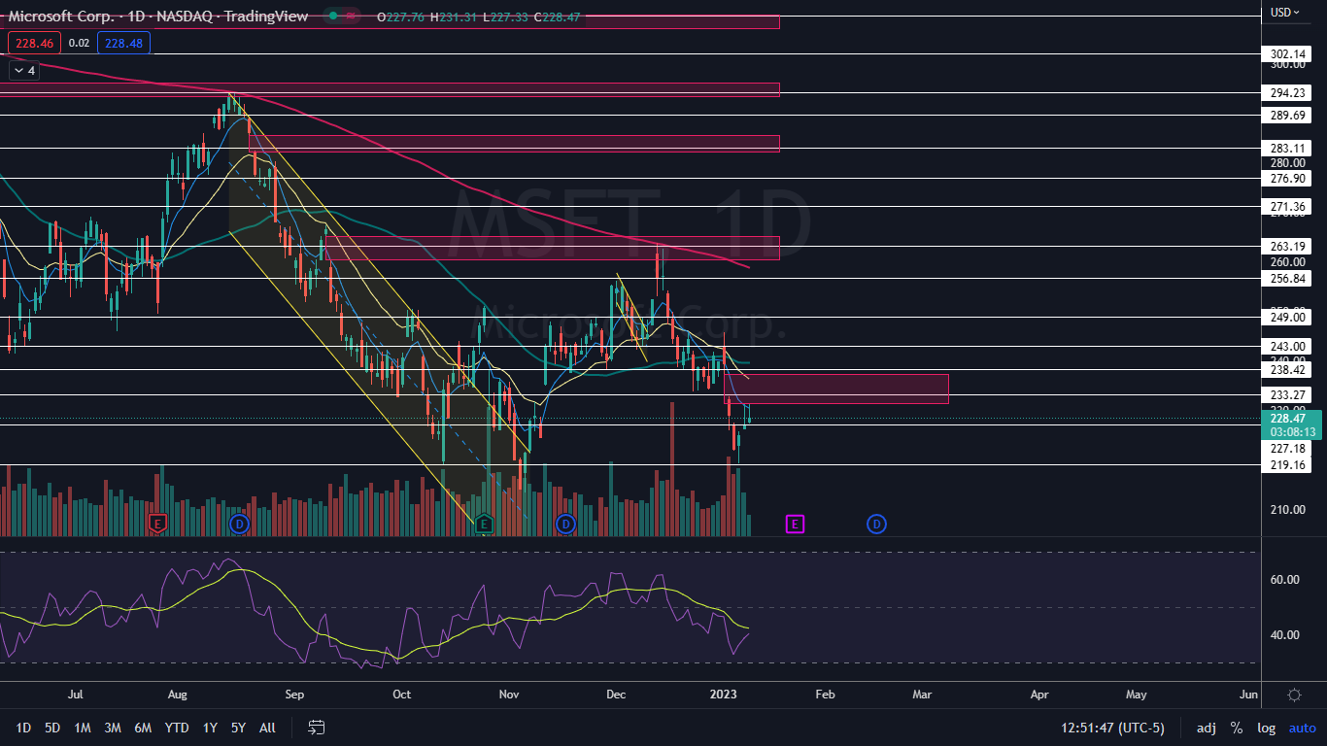Click the red earnings marker near July
The image size is (1327, 746).
click(x=157, y=525)
